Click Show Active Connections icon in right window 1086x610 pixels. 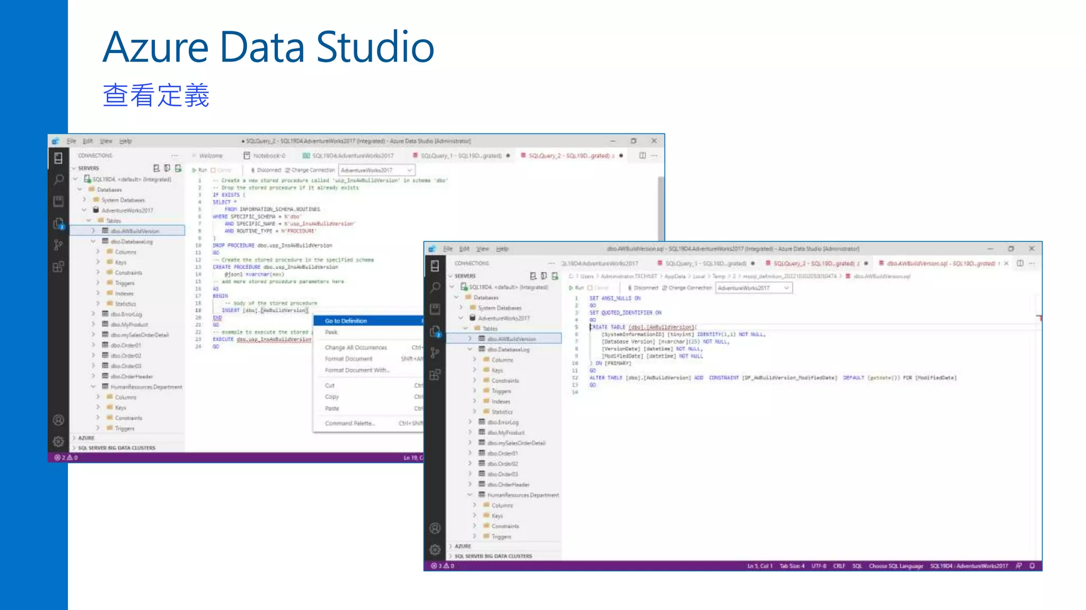pos(555,276)
